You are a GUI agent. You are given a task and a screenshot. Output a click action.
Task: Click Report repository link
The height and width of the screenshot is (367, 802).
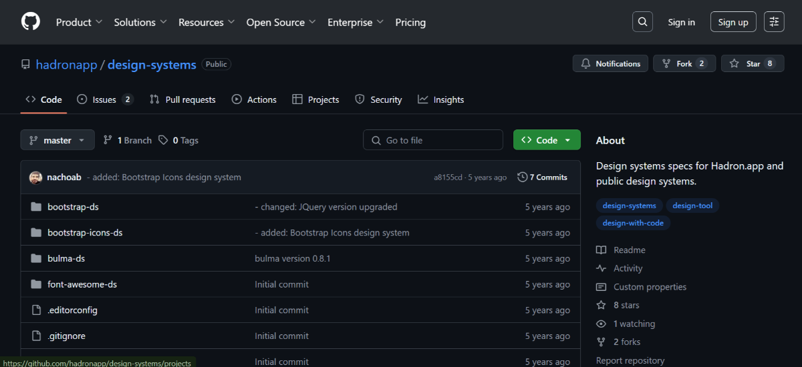pos(630,360)
